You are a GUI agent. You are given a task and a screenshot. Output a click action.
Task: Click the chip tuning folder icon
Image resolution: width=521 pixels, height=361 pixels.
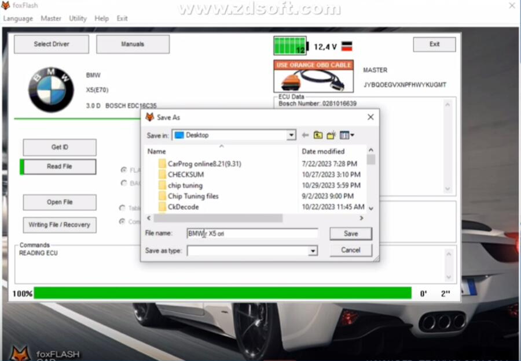[162, 185]
